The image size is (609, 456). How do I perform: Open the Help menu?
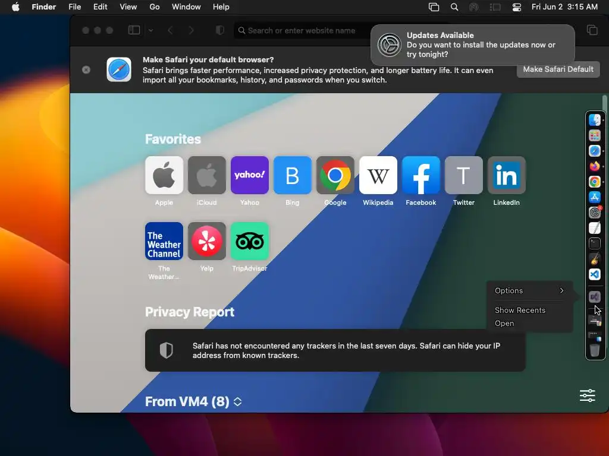coord(221,7)
